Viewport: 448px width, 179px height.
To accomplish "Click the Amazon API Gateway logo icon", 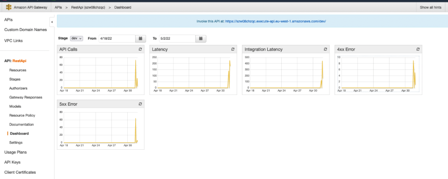I will point(9,7).
